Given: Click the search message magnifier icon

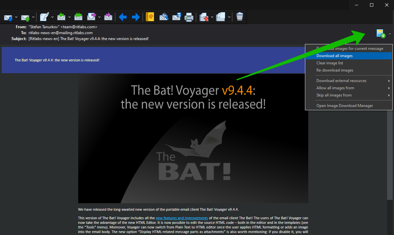Looking at the screenshot, I should 164,17.
